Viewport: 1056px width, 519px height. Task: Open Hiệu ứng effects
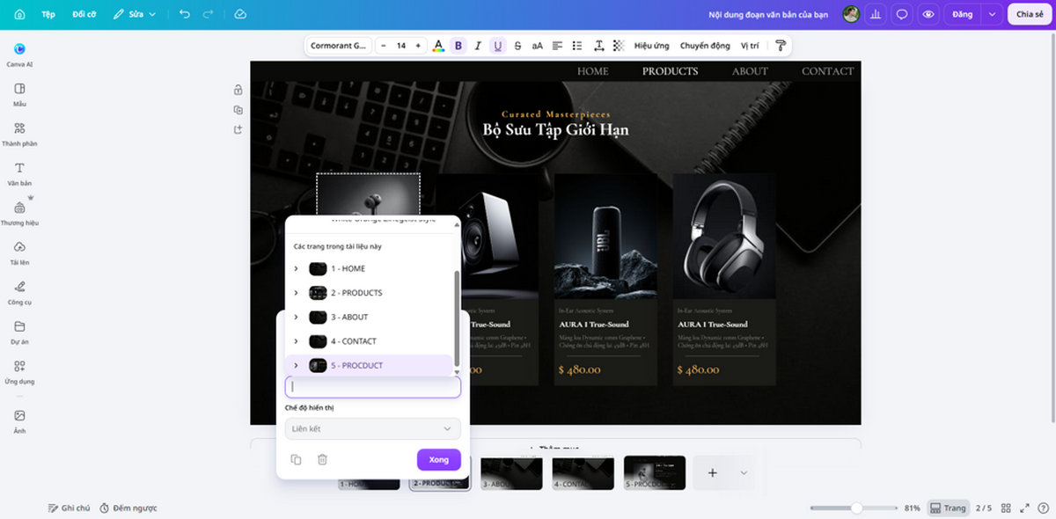point(651,46)
